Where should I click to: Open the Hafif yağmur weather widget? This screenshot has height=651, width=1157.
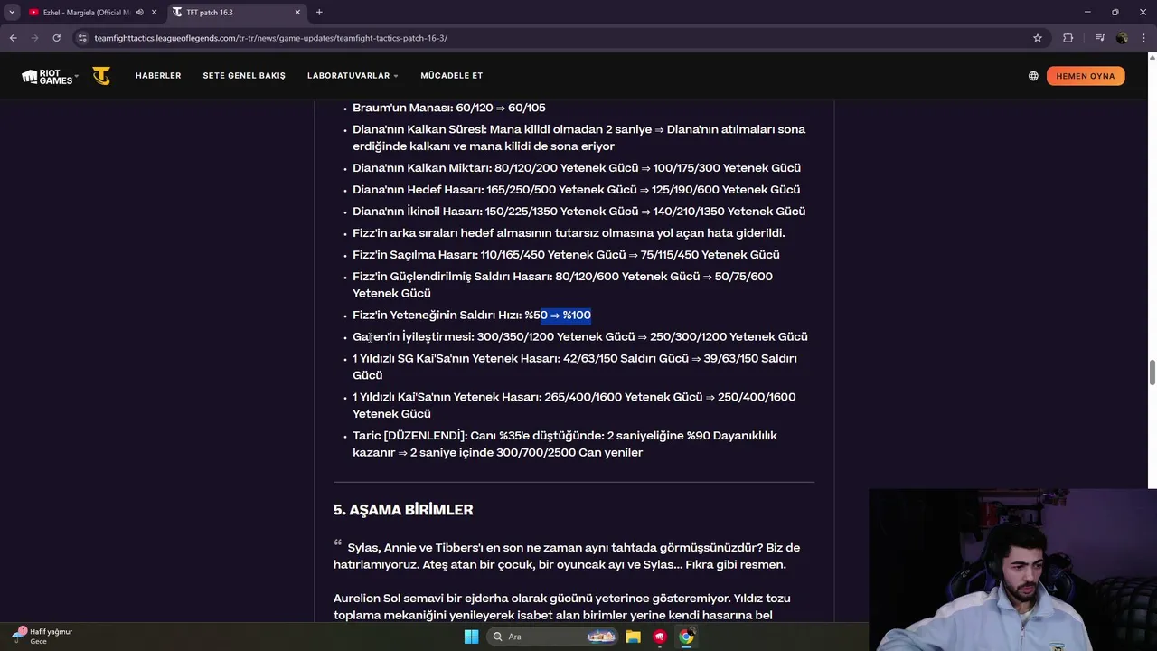pos(43,636)
